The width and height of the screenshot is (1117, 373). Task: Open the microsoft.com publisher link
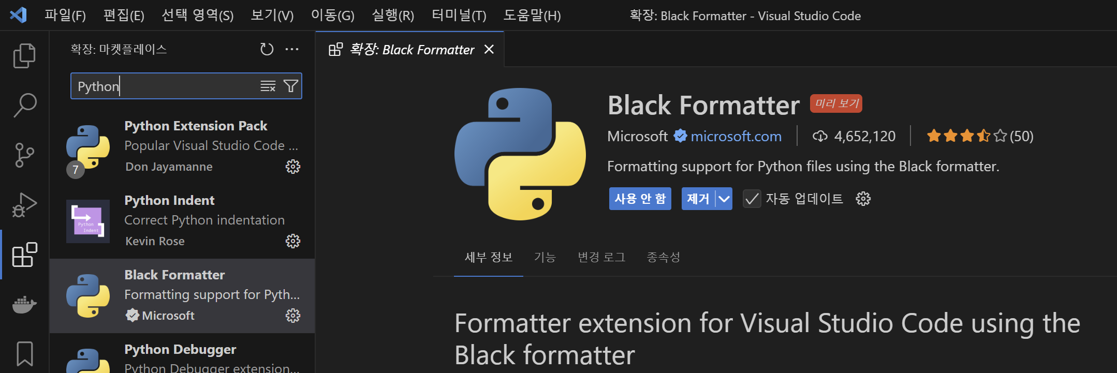(x=736, y=136)
